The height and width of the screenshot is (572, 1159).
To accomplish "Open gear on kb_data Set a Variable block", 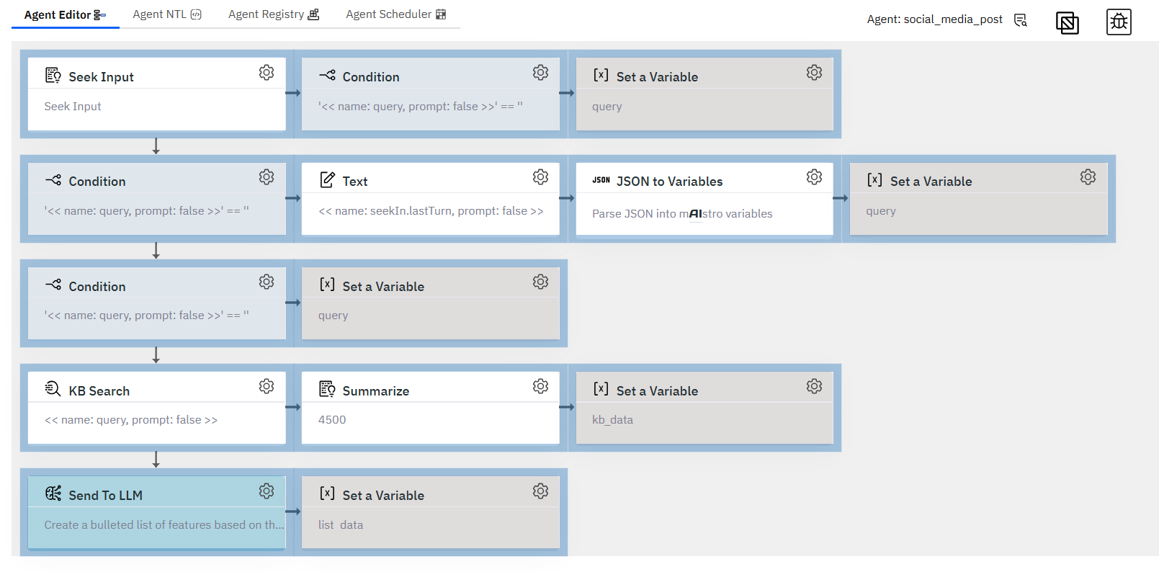I will click(x=814, y=387).
